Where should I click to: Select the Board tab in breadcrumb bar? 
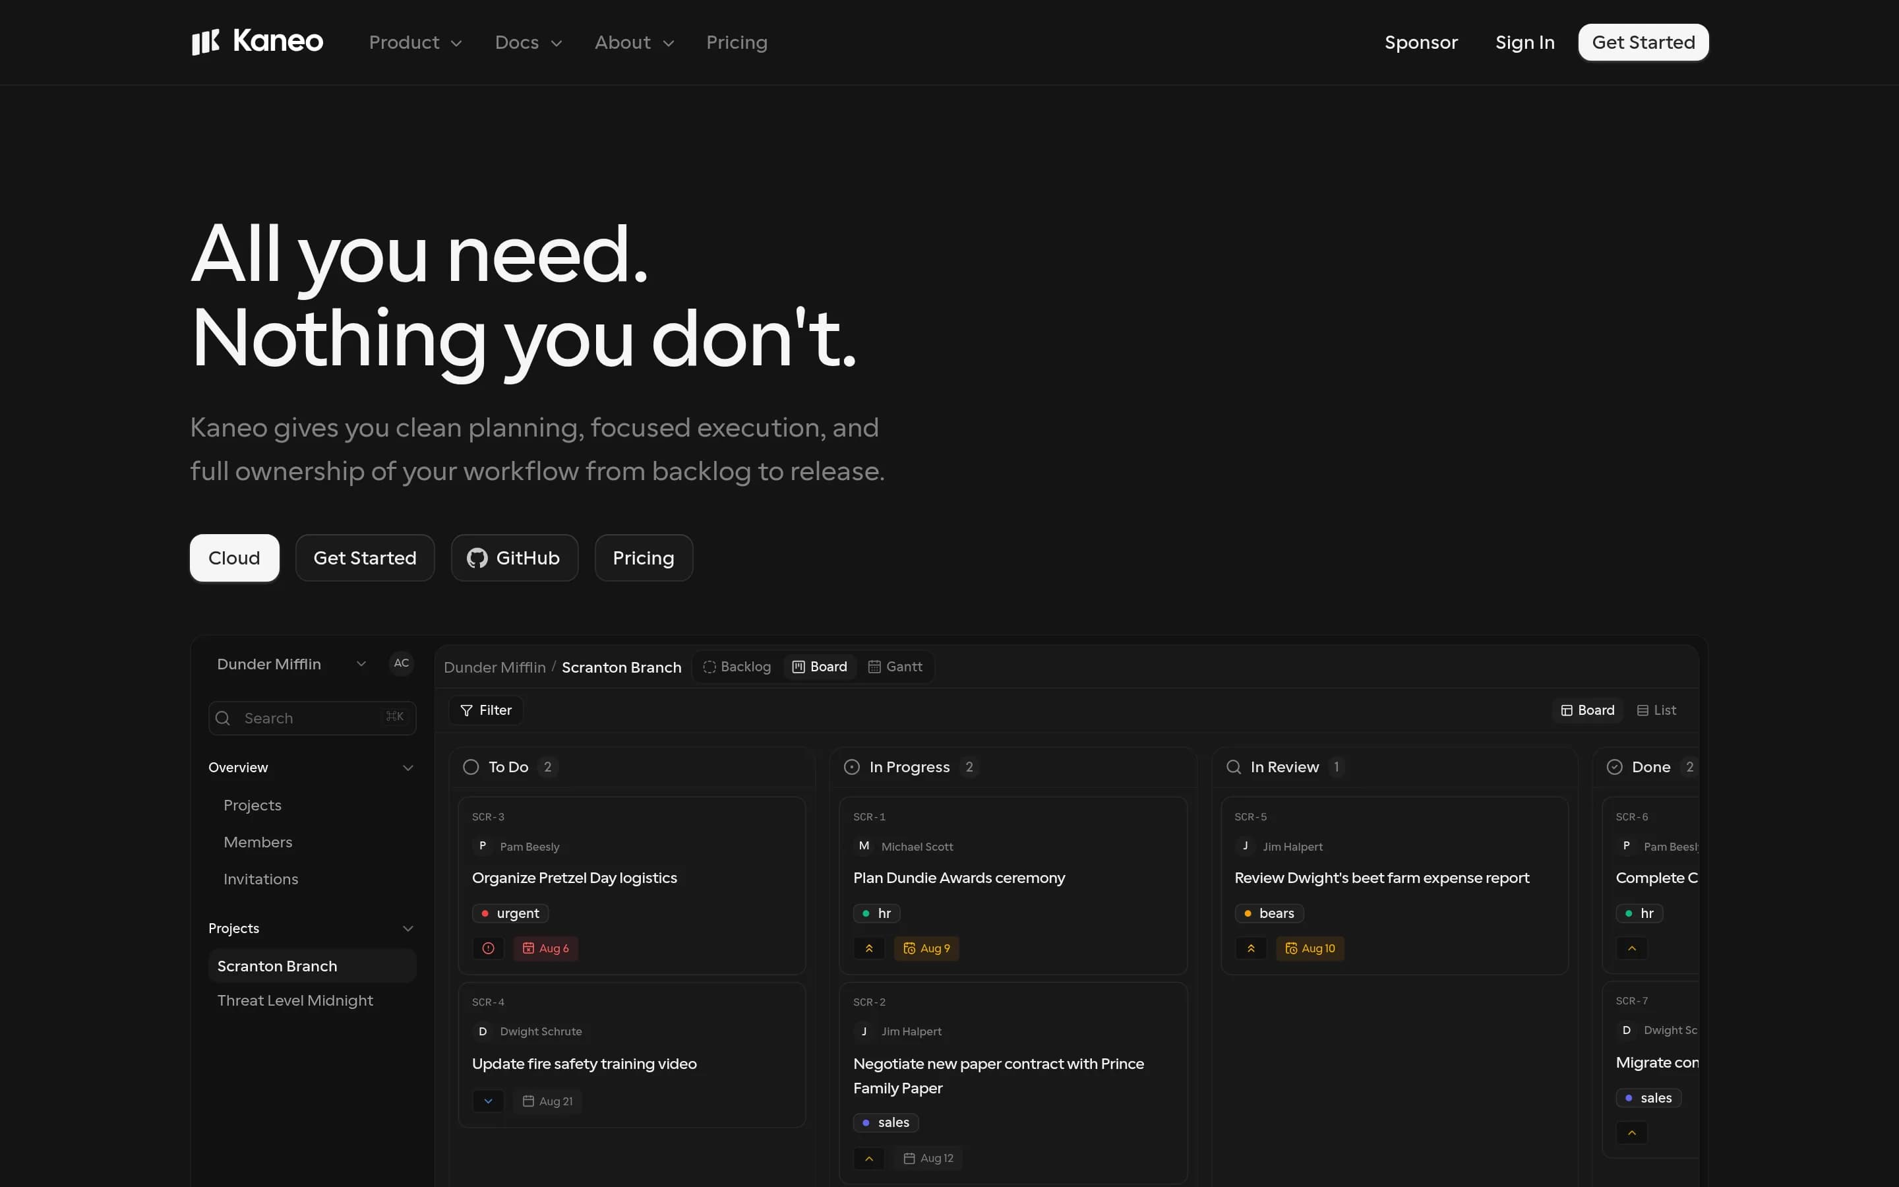point(819,667)
